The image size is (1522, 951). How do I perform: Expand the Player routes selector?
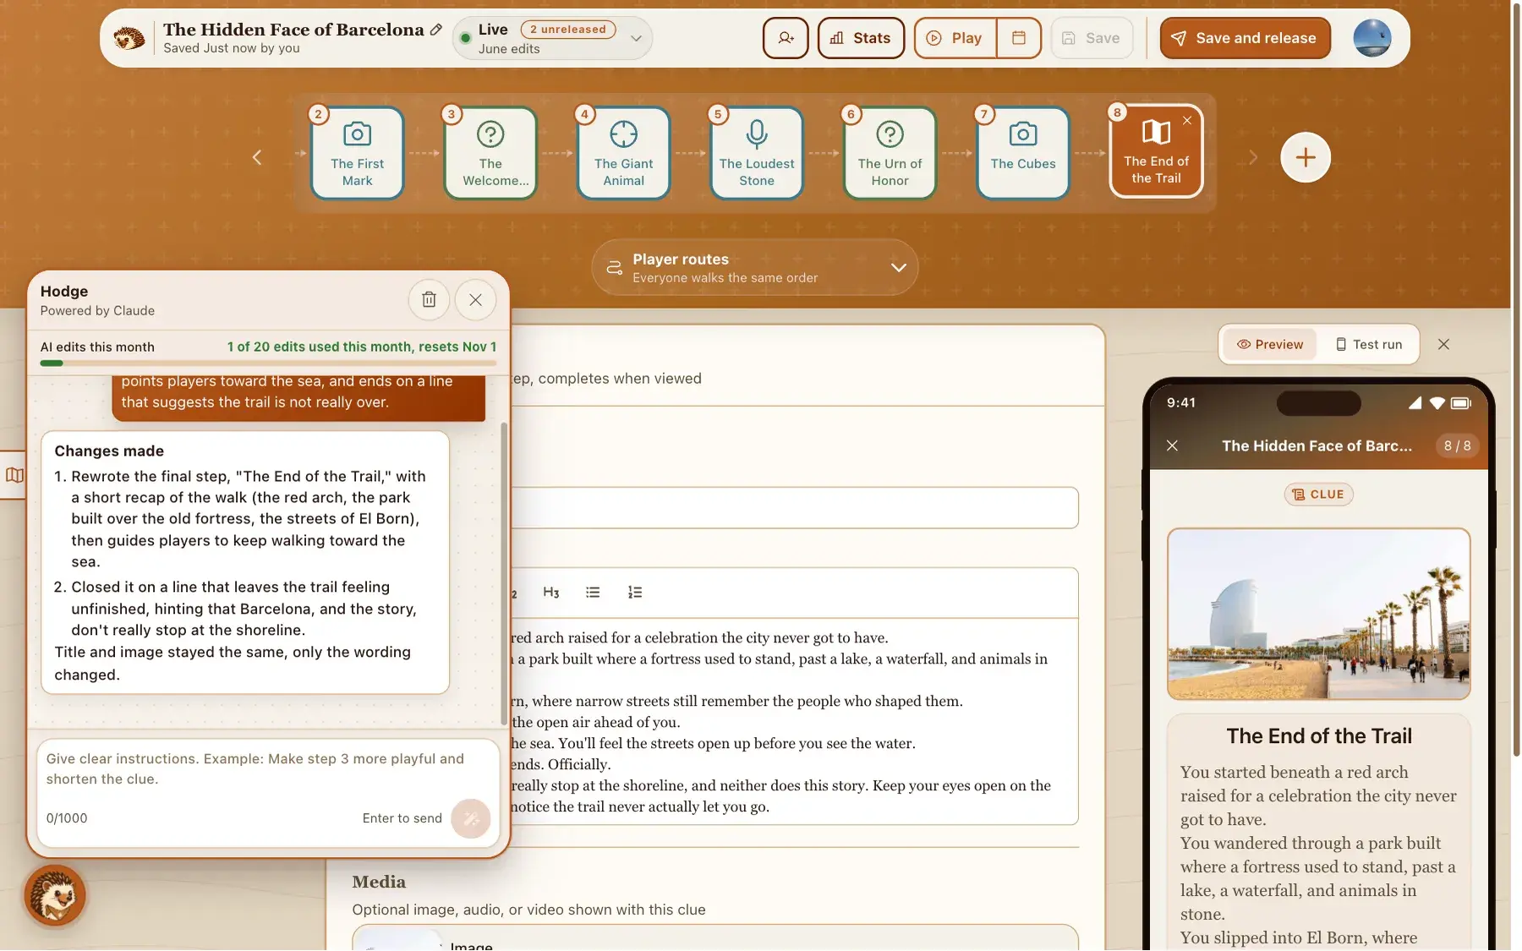754,267
